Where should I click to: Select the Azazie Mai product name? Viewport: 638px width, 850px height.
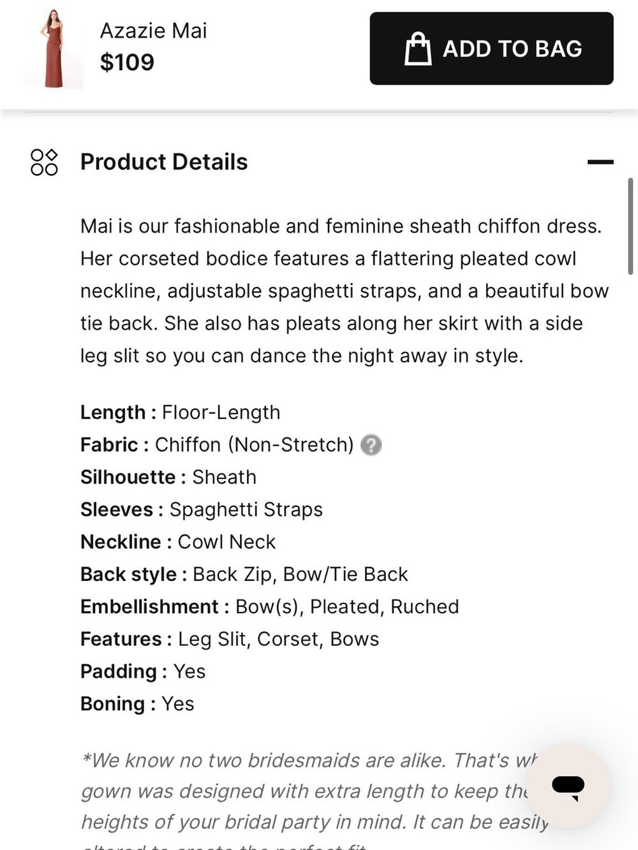click(x=153, y=31)
